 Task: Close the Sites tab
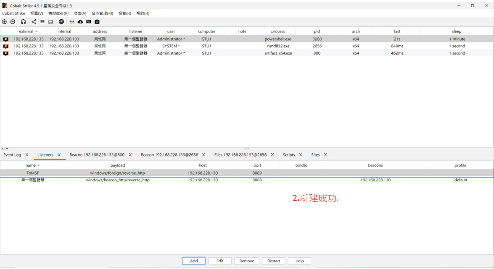coord(325,155)
